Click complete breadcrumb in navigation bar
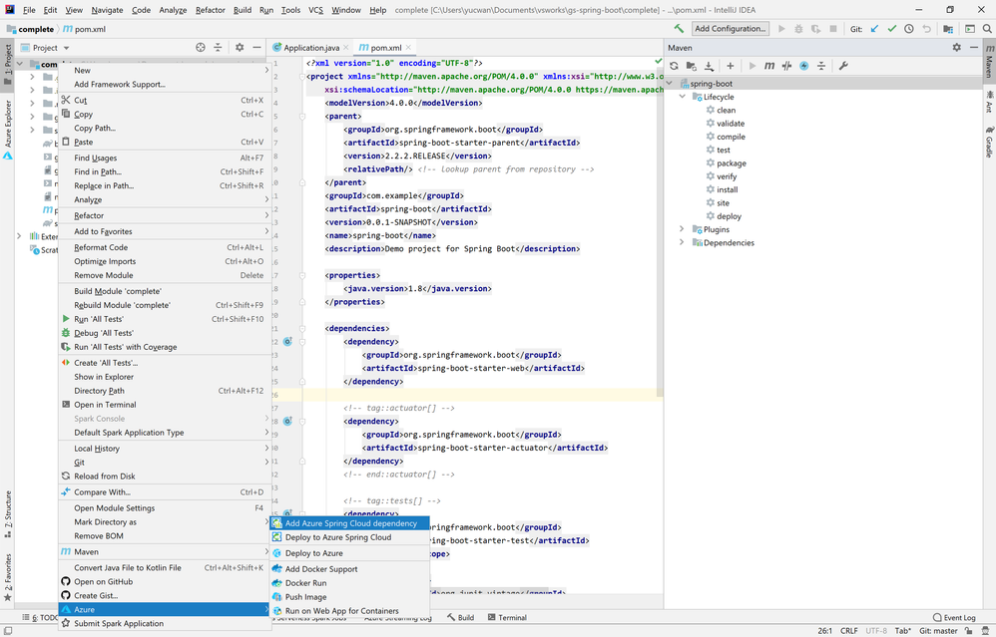Viewport: 996px width, 637px height. [x=31, y=29]
